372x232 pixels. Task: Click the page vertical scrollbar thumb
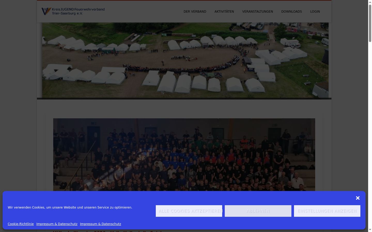pos(370,23)
